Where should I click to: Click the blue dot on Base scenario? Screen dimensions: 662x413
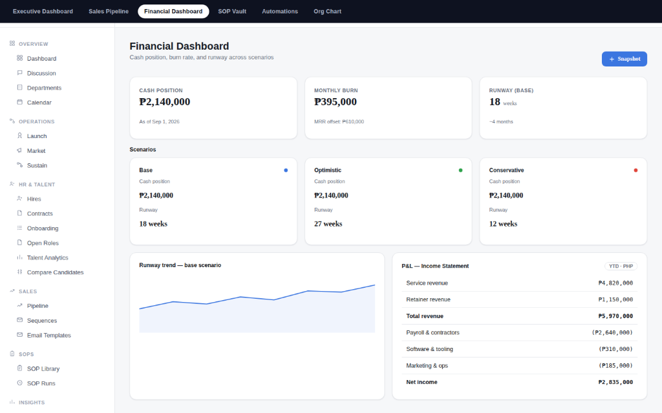(x=286, y=170)
